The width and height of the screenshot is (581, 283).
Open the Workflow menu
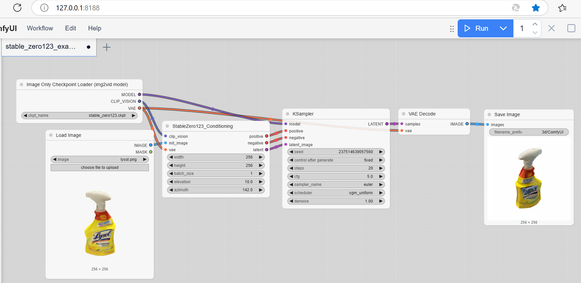click(x=40, y=28)
